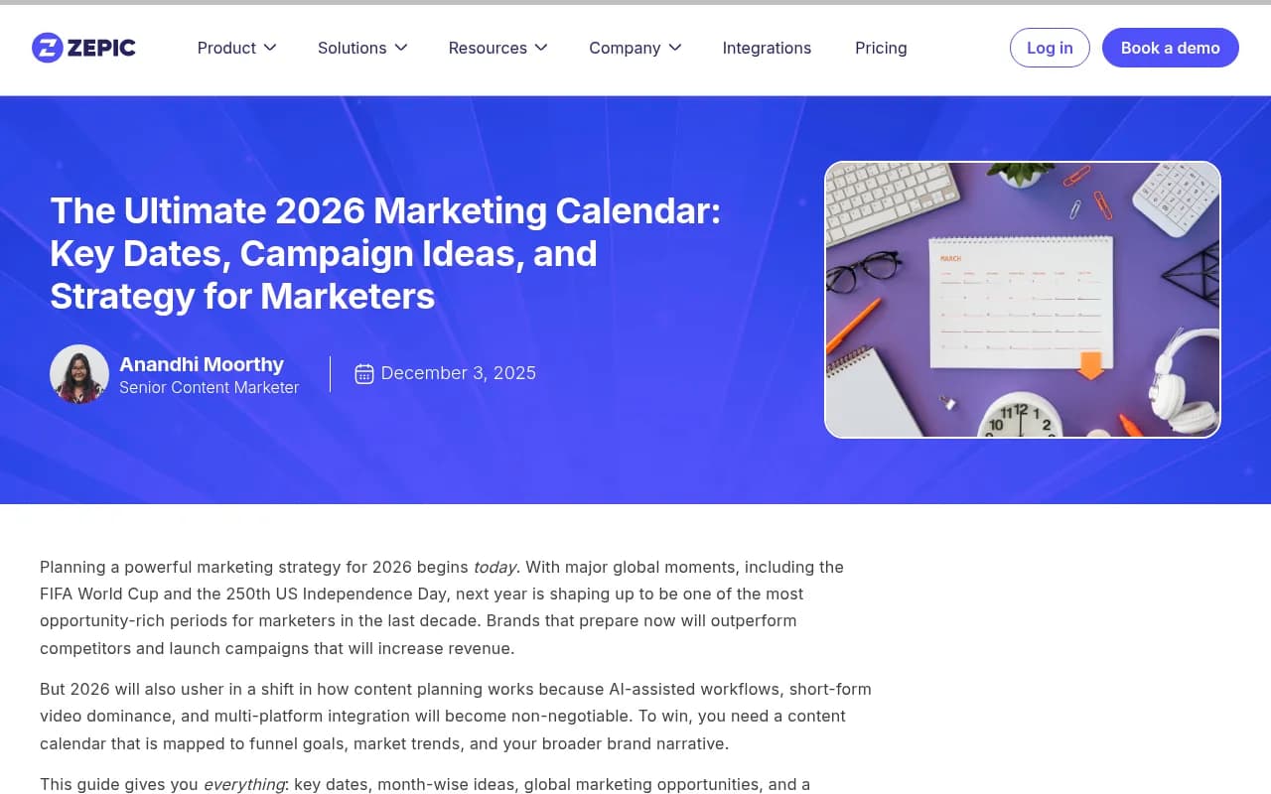
Task: Click the circular Z badge in the logo
Action: (x=47, y=47)
